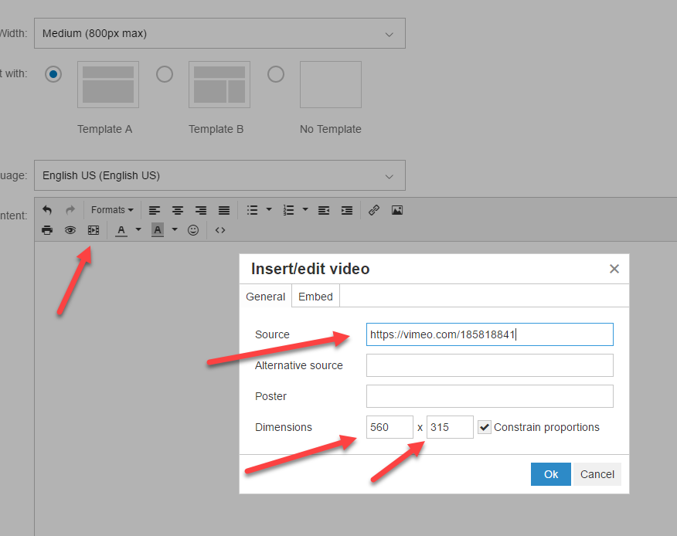Switch to the Embed tab
This screenshot has width=677, height=536.
[315, 297]
